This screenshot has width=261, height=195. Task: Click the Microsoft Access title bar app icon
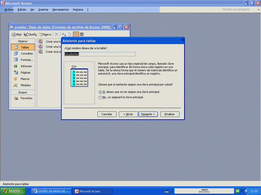click(x=3, y=3)
